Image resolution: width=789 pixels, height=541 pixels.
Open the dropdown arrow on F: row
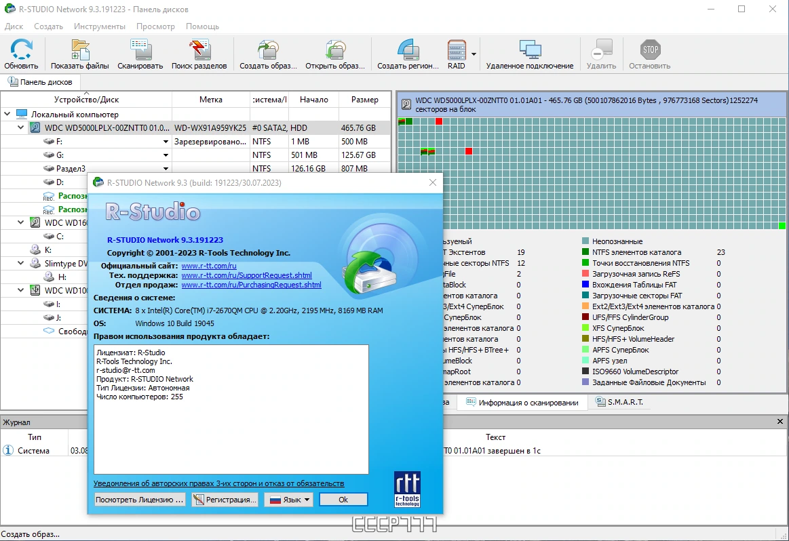point(166,142)
